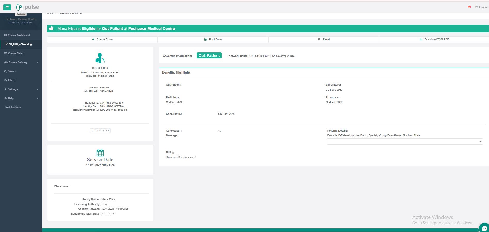Select Eligibility Checking in sidebar
Viewport: 489px width, 232px height.
coord(20,44)
